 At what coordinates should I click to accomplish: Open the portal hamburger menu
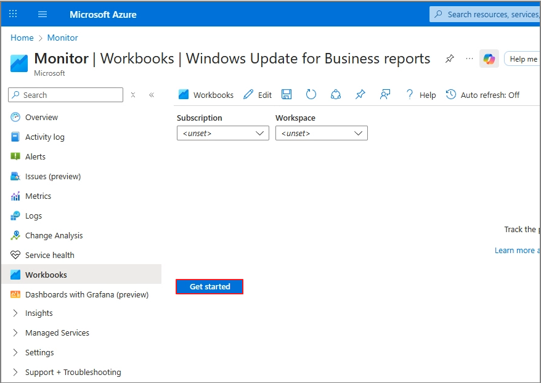(43, 14)
